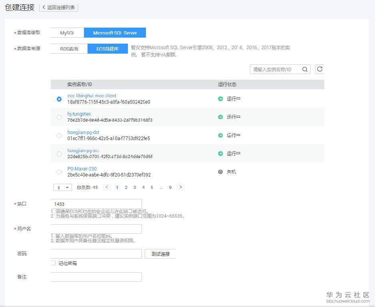Click current page 1 indicator
The height and width of the screenshot is (307, 375).
coord(117,187)
